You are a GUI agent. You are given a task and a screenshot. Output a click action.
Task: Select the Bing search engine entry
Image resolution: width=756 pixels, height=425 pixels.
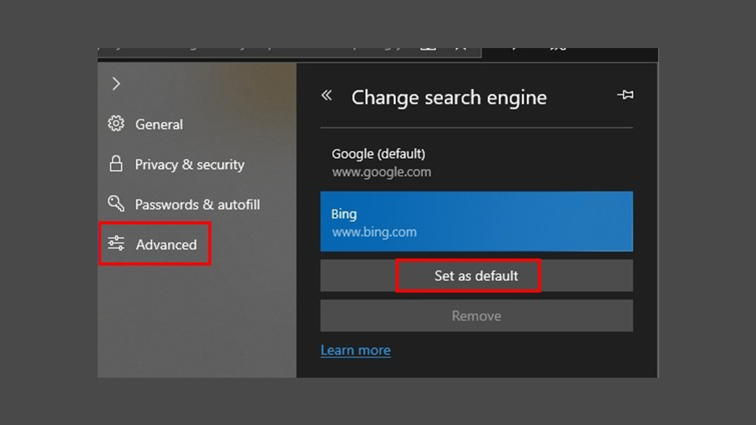click(476, 222)
